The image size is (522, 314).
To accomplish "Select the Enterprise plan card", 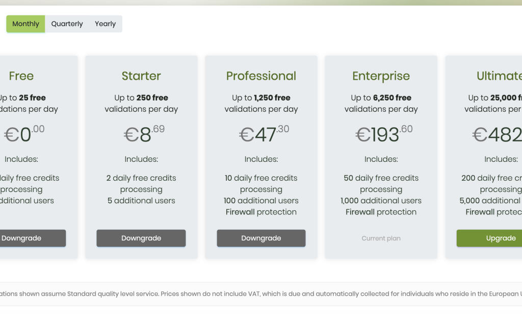I will 381,156.
